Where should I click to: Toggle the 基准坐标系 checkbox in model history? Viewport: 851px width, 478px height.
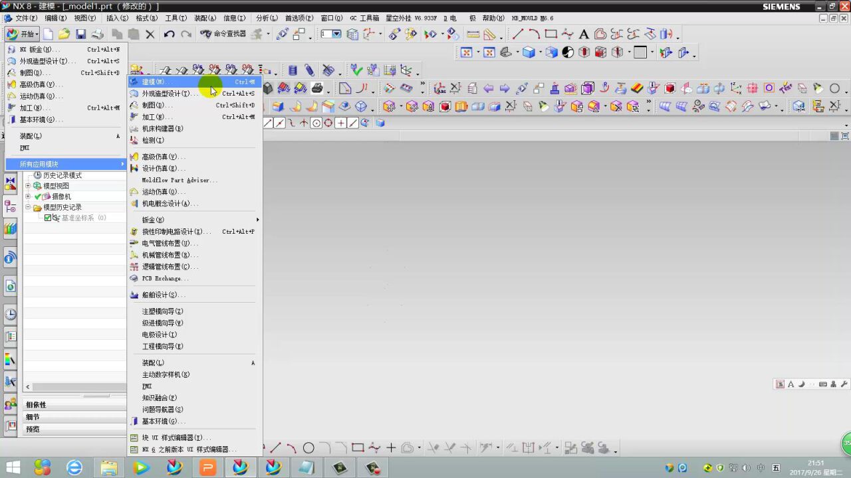(x=48, y=218)
